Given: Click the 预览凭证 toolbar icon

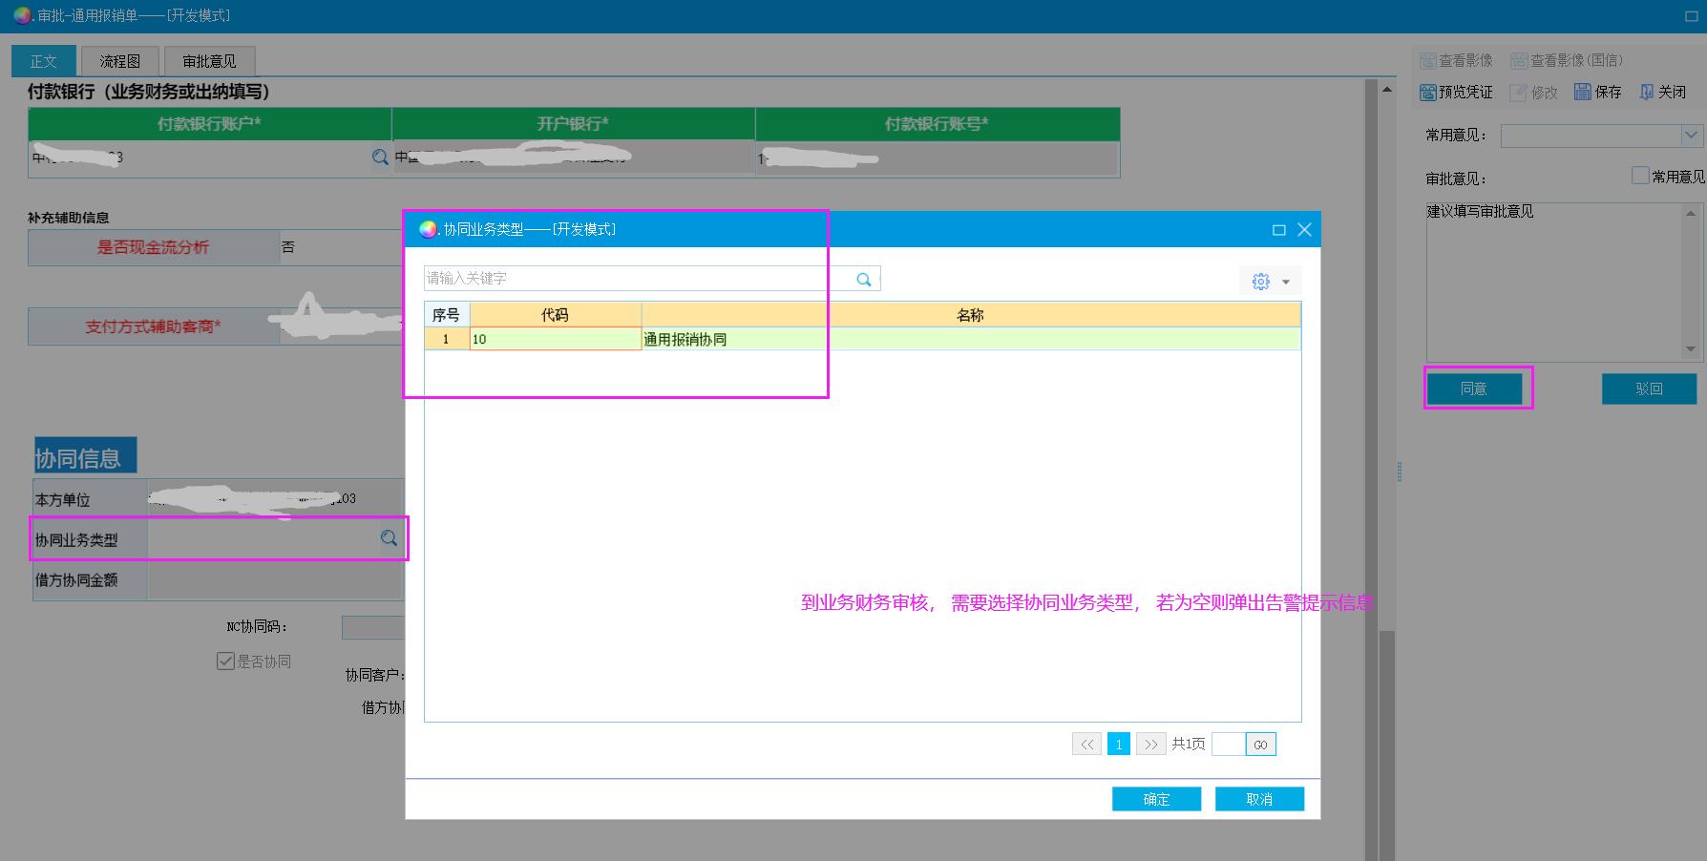Looking at the screenshot, I should [1428, 92].
